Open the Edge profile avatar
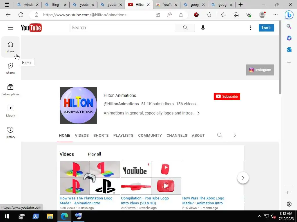Screen dimensions: 297x222 (x=262, y=15)
